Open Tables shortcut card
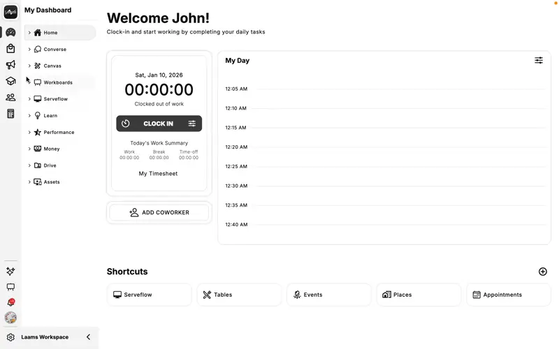The image size is (559, 349). point(239,295)
